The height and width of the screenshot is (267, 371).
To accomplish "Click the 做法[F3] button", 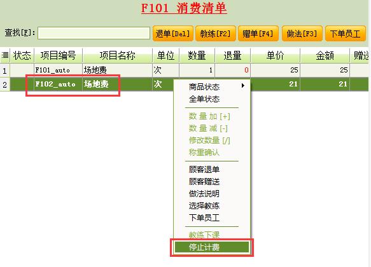I will coord(302,34).
